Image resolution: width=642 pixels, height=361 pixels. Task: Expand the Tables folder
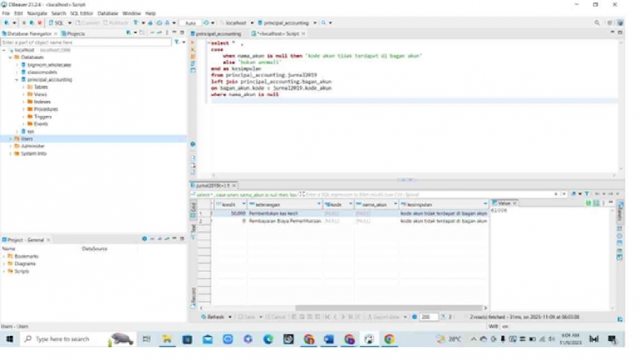(23, 87)
